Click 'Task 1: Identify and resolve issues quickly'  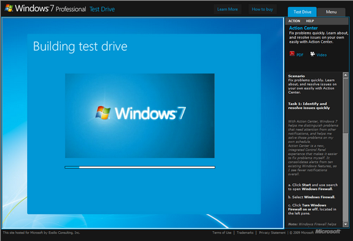pos(309,105)
